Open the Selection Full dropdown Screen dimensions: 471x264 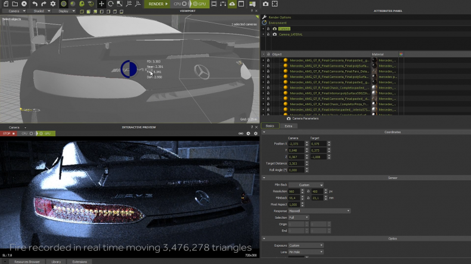[x=299, y=218]
